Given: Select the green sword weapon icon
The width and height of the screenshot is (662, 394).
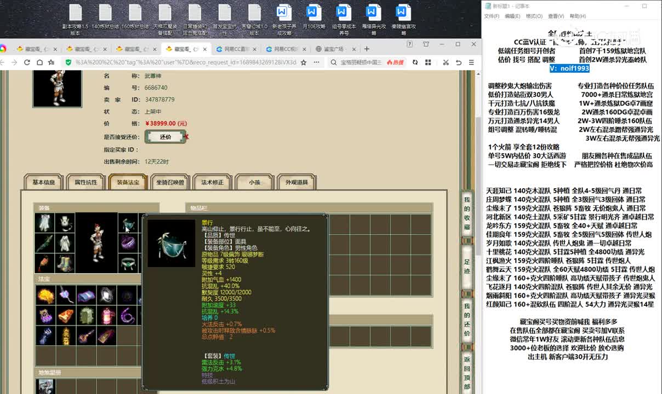Looking at the screenshot, I should point(44,243).
